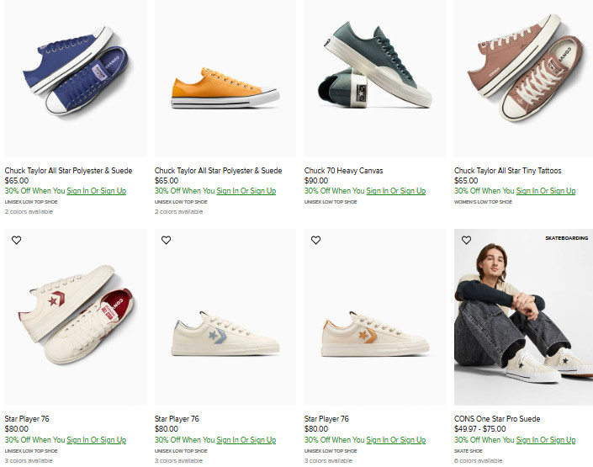Open the red Star Player 76 product image

[76, 320]
